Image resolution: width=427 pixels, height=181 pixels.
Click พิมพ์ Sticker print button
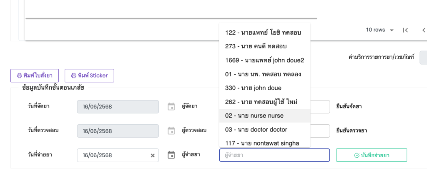(x=89, y=75)
